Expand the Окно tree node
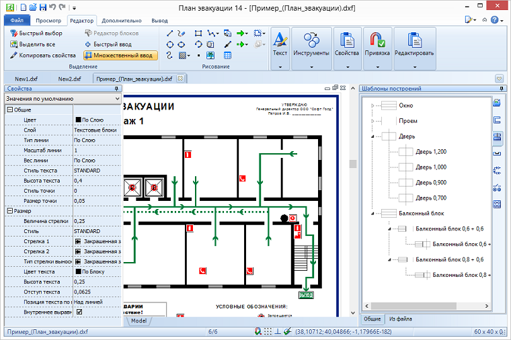511x340 pixels. tap(372, 105)
